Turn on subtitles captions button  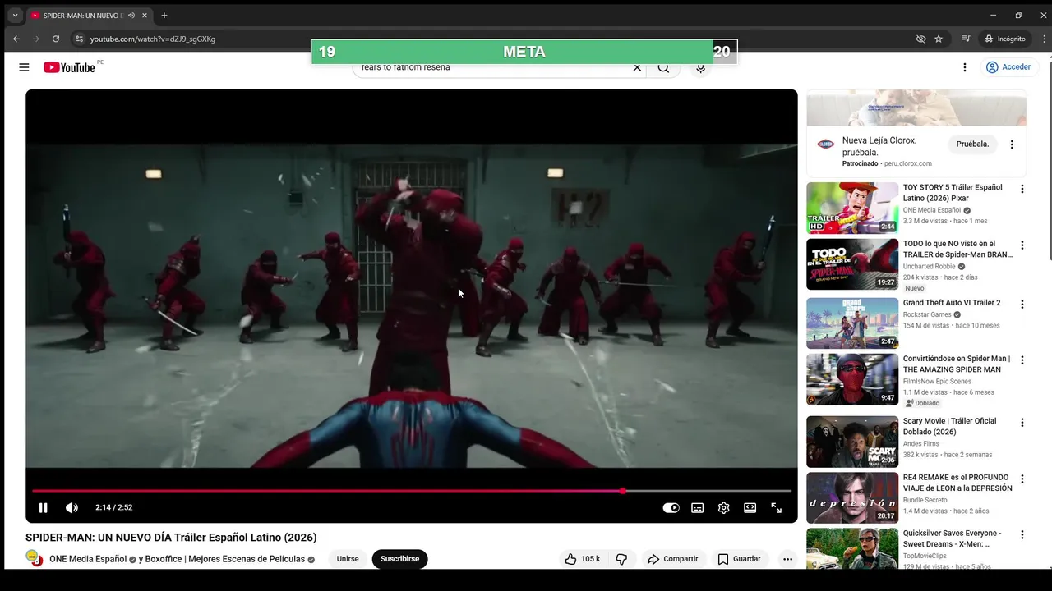[x=697, y=508]
